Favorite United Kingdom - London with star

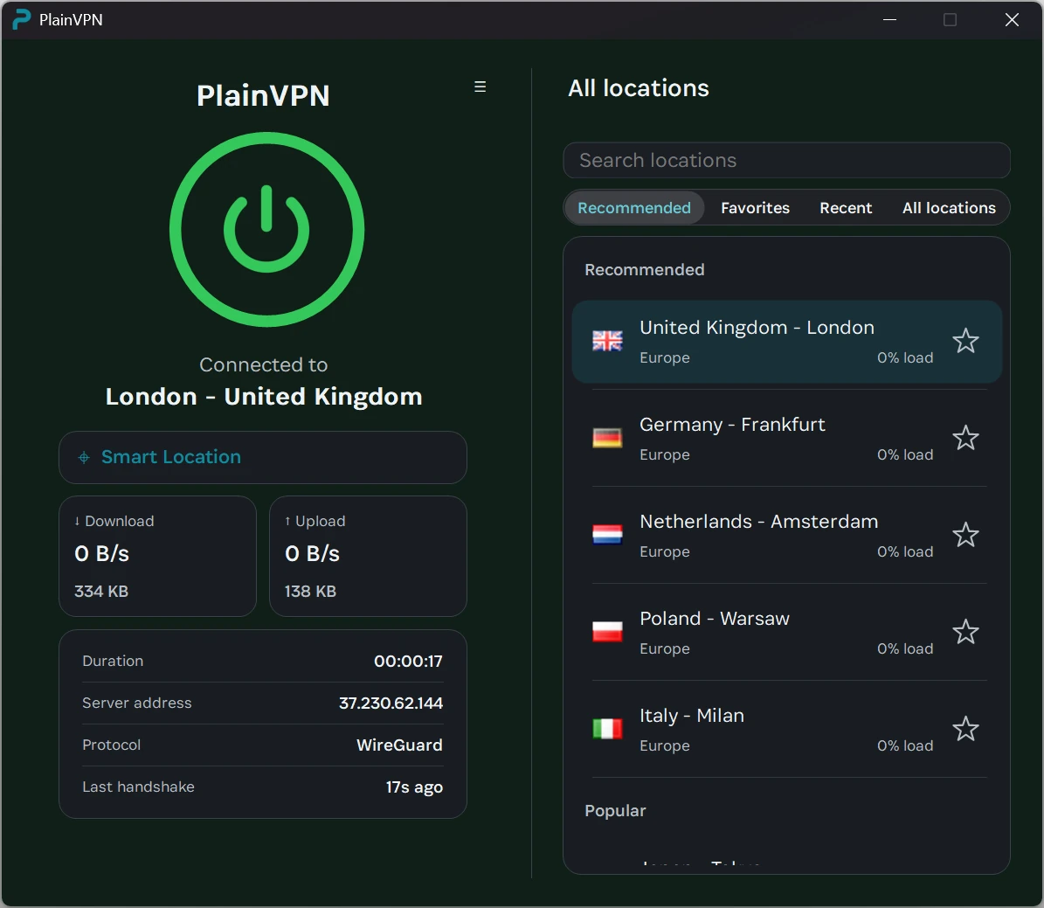(x=964, y=341)
